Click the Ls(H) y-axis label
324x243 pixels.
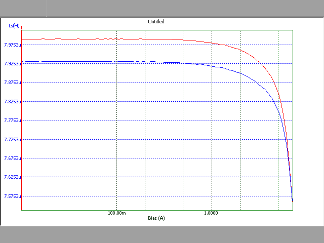click(x=14, y=26)
